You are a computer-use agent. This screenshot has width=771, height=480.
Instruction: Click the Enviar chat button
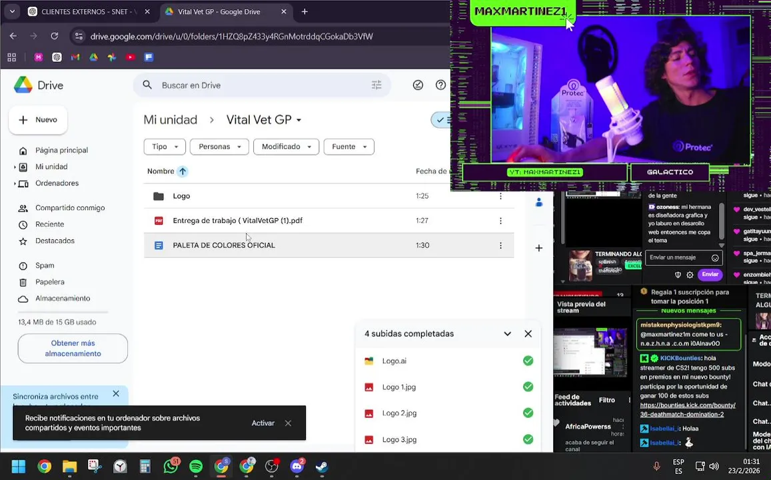(710, 275)
